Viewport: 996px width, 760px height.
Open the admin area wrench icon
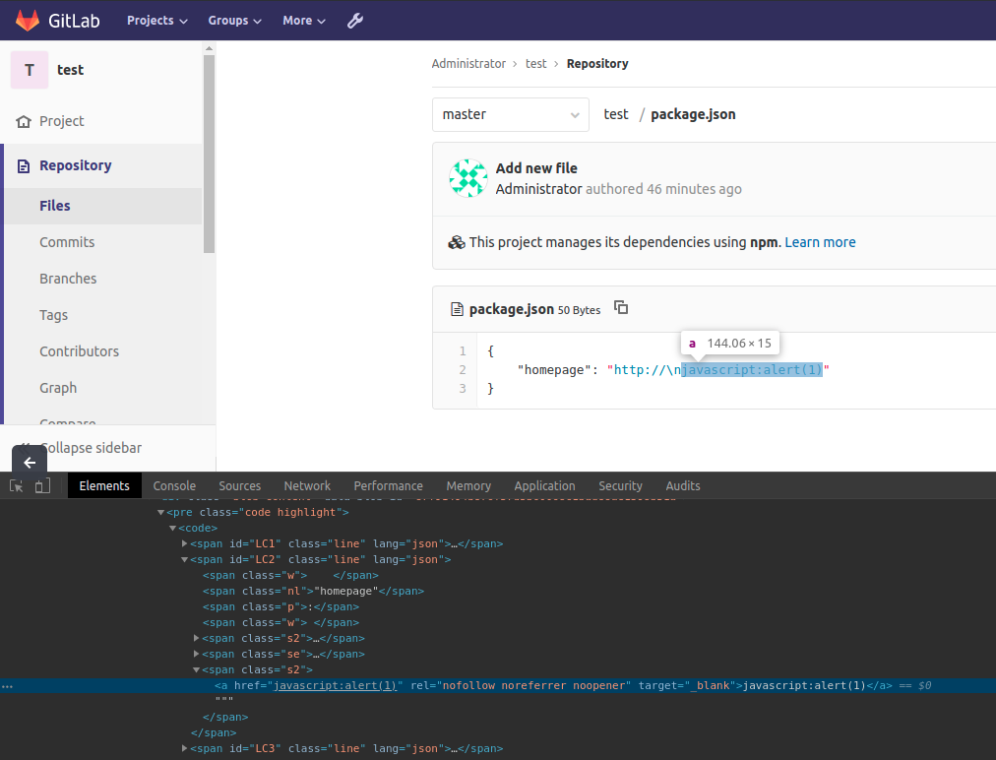355,20
